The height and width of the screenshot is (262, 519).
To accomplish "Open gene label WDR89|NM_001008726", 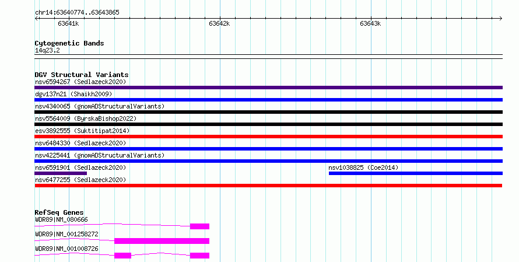I will [66, 249].
